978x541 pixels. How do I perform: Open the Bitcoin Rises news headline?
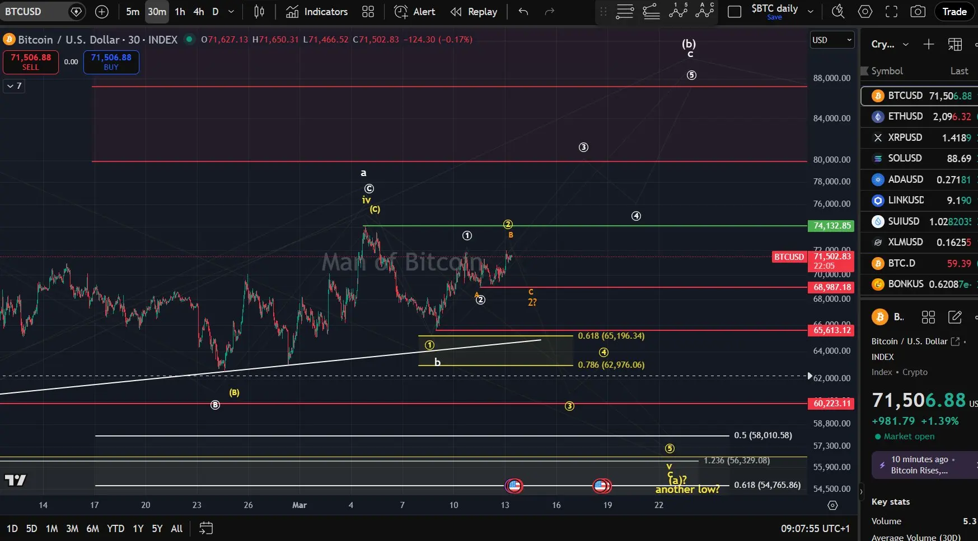pos(925,465)
